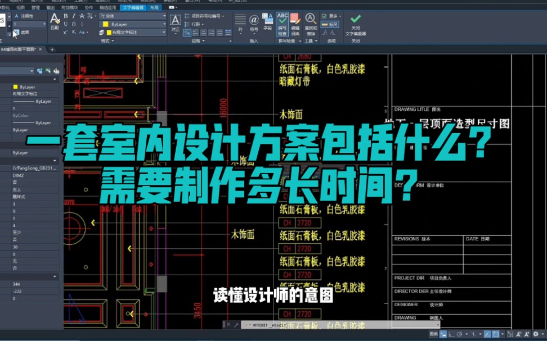Image resolution: width=547 pixels, height=341 pixels.
Task: Toggle superscript formatting
Action: coord(64,33)
